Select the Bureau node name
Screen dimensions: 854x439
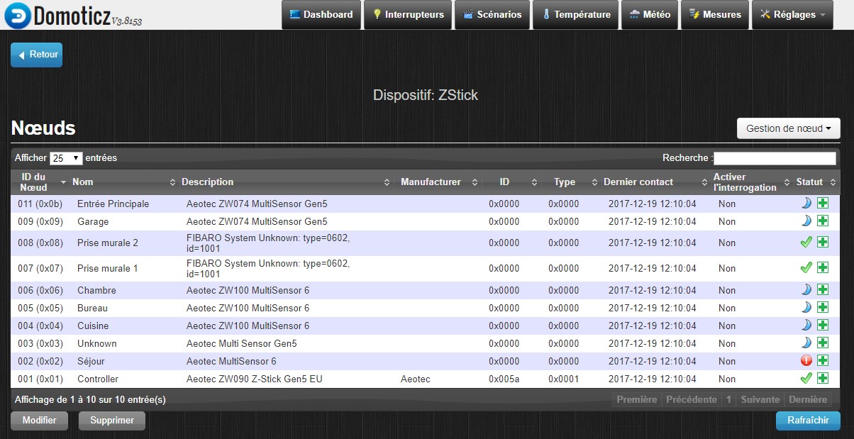coord(93,308)
